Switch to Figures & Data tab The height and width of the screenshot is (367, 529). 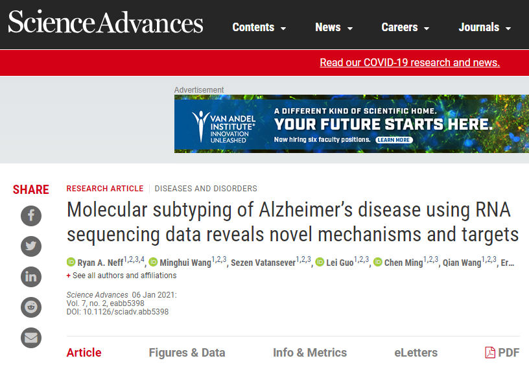tap(187, 353)
